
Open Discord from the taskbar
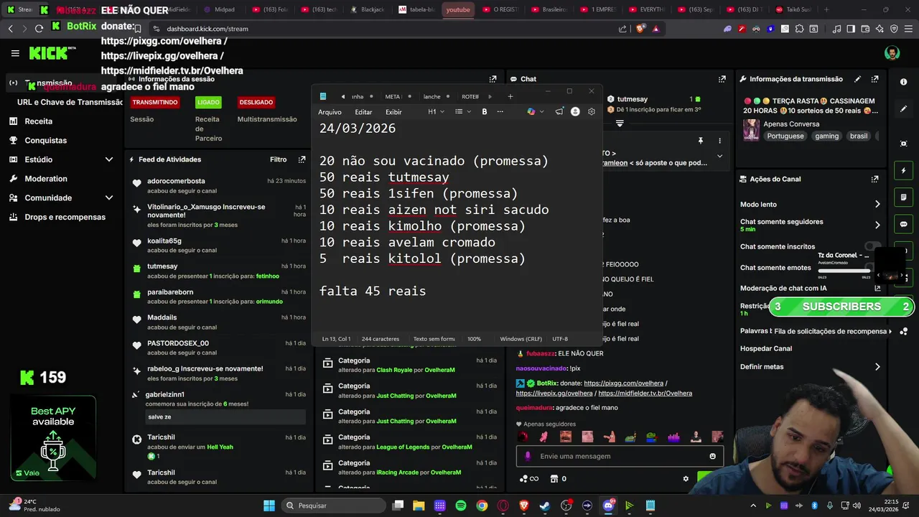(608, 506)
